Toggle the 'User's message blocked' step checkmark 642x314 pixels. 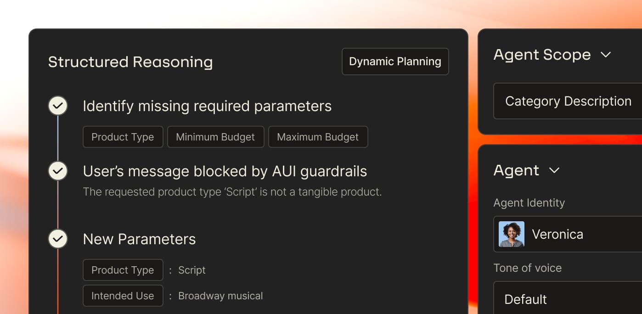(58, 171)
